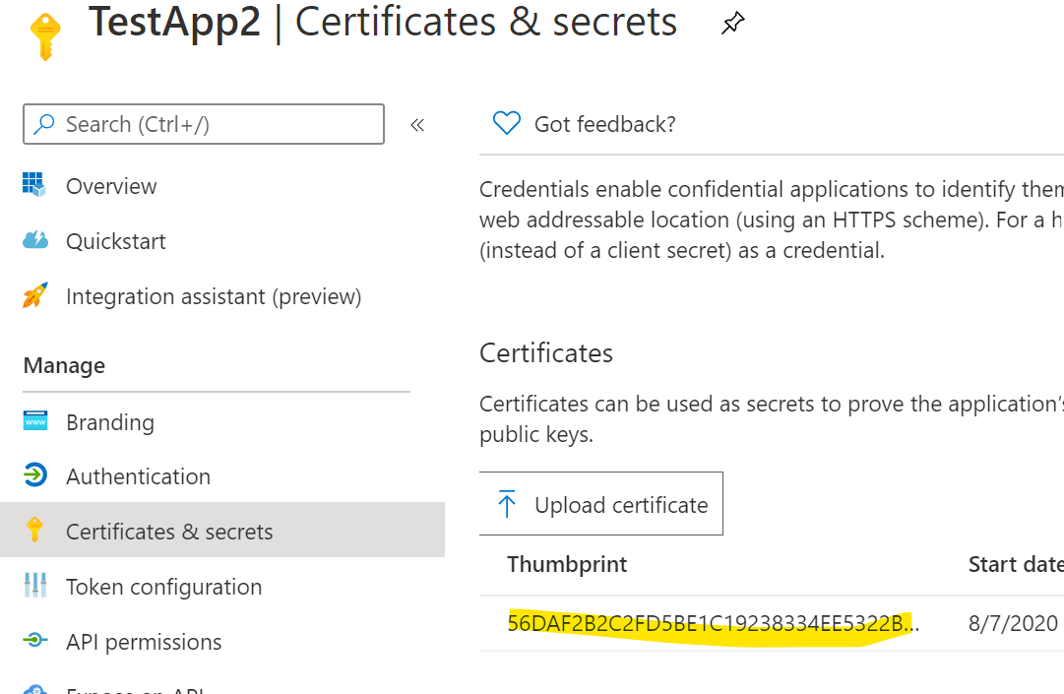Click the Thumbprint column header
The height and width of the screenshot is (694, 1064).
tap(567, 564)
